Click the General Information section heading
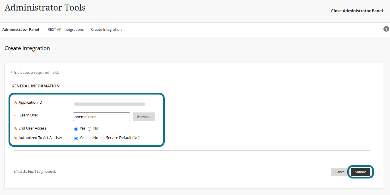 36,86
